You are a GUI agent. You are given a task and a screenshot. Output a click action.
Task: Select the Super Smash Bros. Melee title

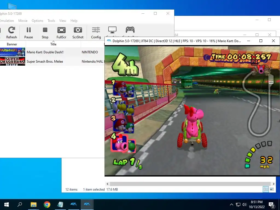[x=45, y=62]
